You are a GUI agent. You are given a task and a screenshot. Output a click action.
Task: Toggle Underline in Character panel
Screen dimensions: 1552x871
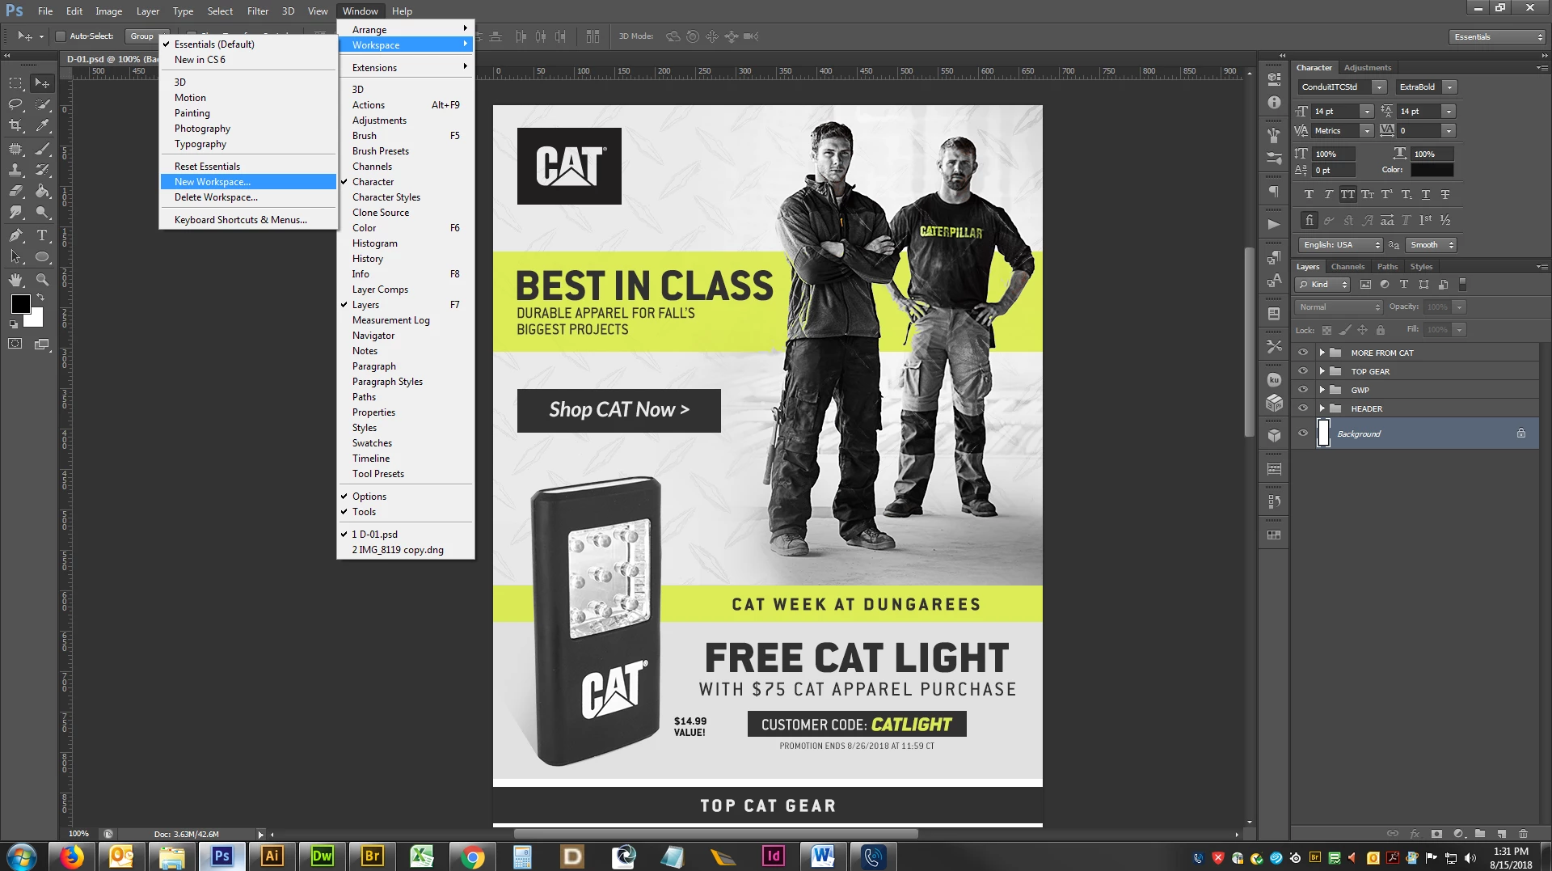point(1426,195)
